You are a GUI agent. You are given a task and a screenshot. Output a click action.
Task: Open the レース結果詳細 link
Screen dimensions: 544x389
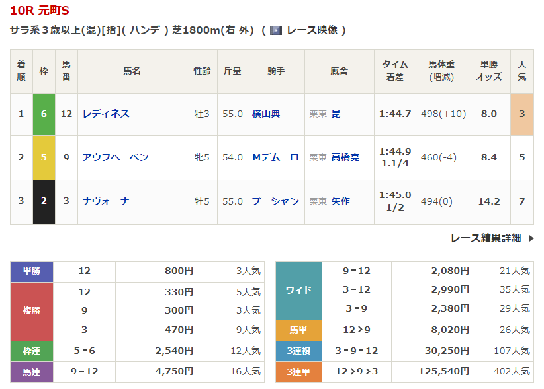[485, 238]
